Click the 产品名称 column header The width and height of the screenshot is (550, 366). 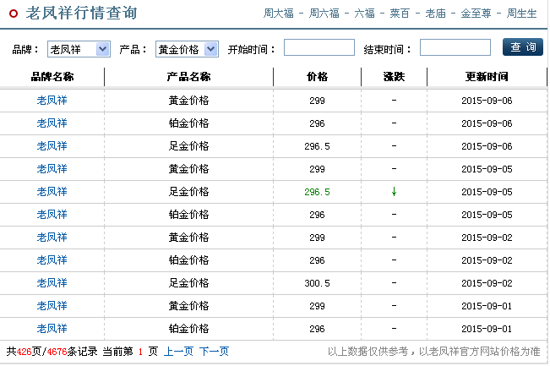188,77
